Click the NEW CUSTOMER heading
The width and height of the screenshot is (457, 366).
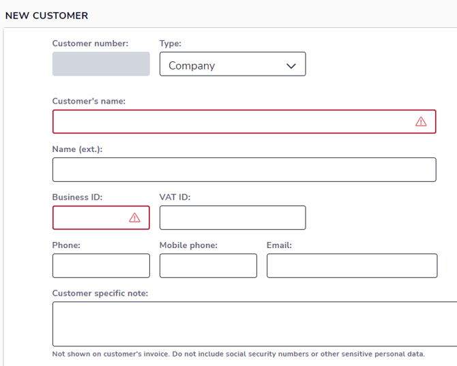[x=46, y=16]
